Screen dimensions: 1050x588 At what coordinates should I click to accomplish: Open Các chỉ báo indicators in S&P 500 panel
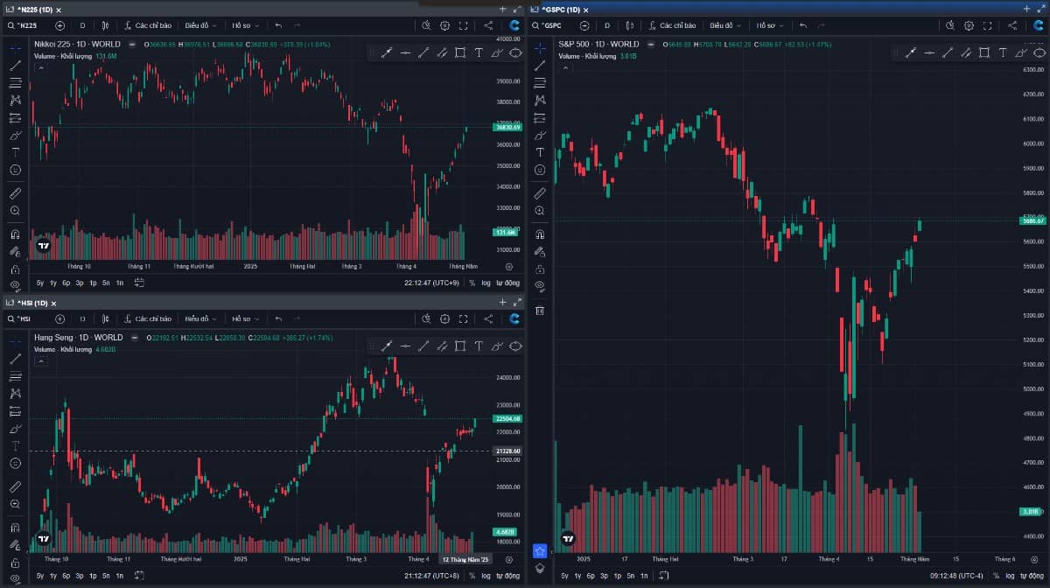pyautogui.click(x=672, y=25)
